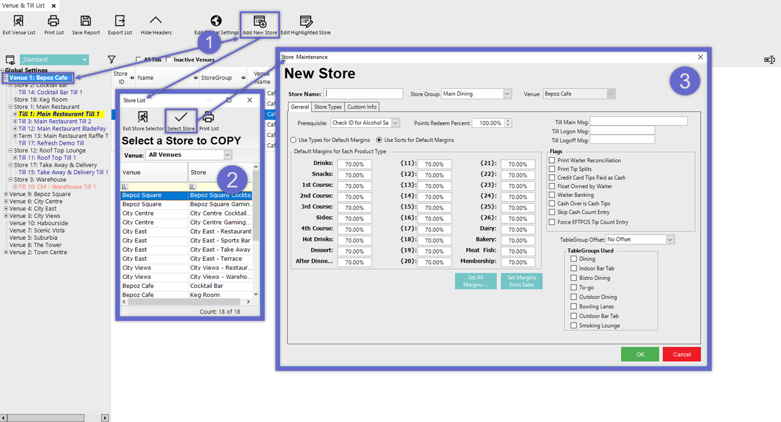
Task: Click the green OK button
Action: pyautogui.click(x=640, y=354)
